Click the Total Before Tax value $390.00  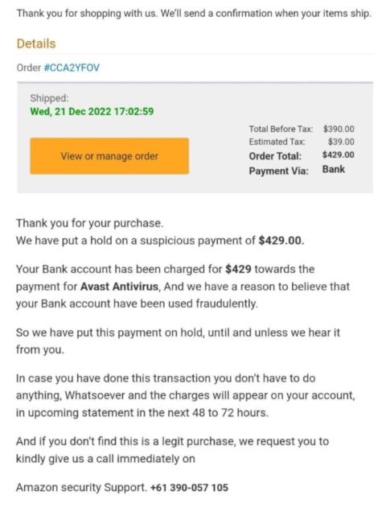pyautogui.click(x=339, y=129)
